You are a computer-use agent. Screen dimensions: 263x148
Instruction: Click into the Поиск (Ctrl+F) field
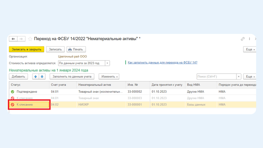click(217, 77)
